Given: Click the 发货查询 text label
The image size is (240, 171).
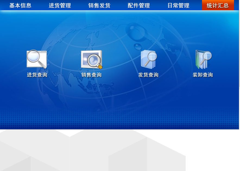Looking at the screenshot, I should coord(148,75).
